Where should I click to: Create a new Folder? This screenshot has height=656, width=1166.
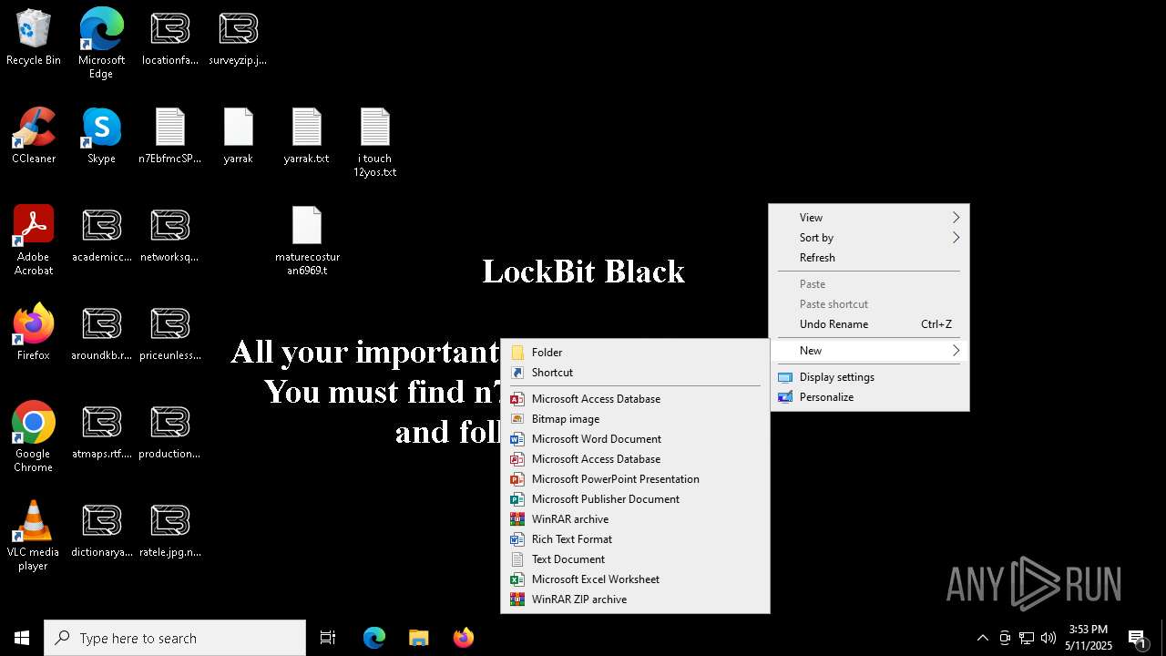(x=635, y=353)
